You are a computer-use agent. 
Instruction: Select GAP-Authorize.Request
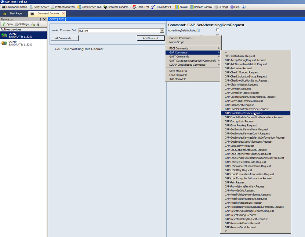(256, 68)
